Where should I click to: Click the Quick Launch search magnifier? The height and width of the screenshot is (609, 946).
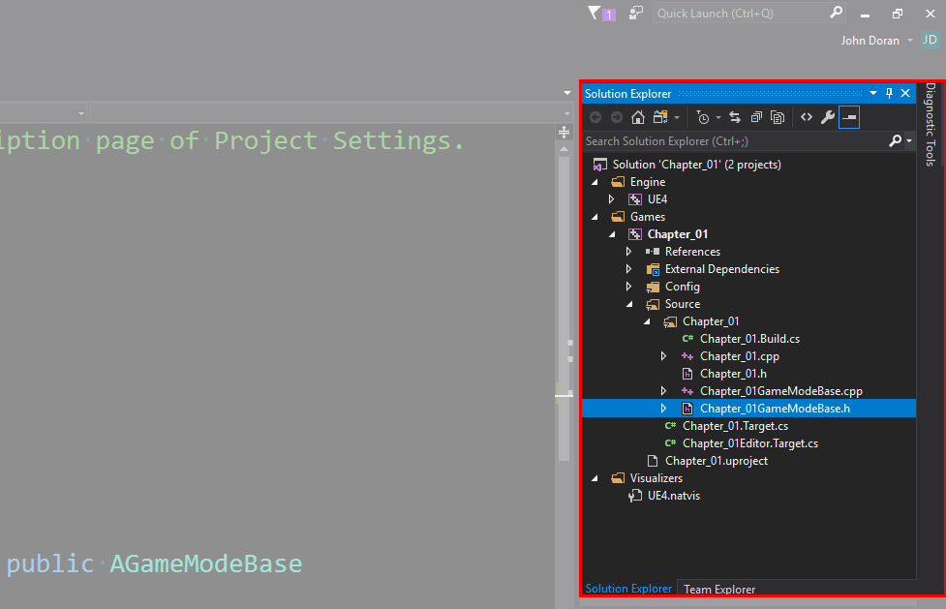coord(837,13)
